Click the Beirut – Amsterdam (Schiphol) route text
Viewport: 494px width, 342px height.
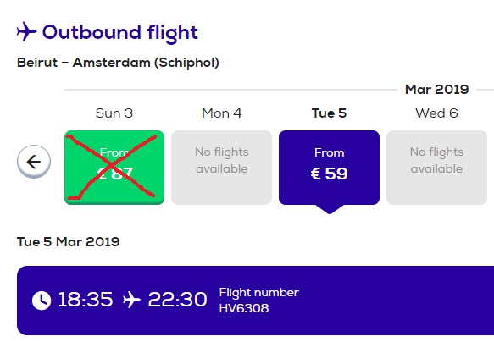pyautogui.click(x=118, y=63)
